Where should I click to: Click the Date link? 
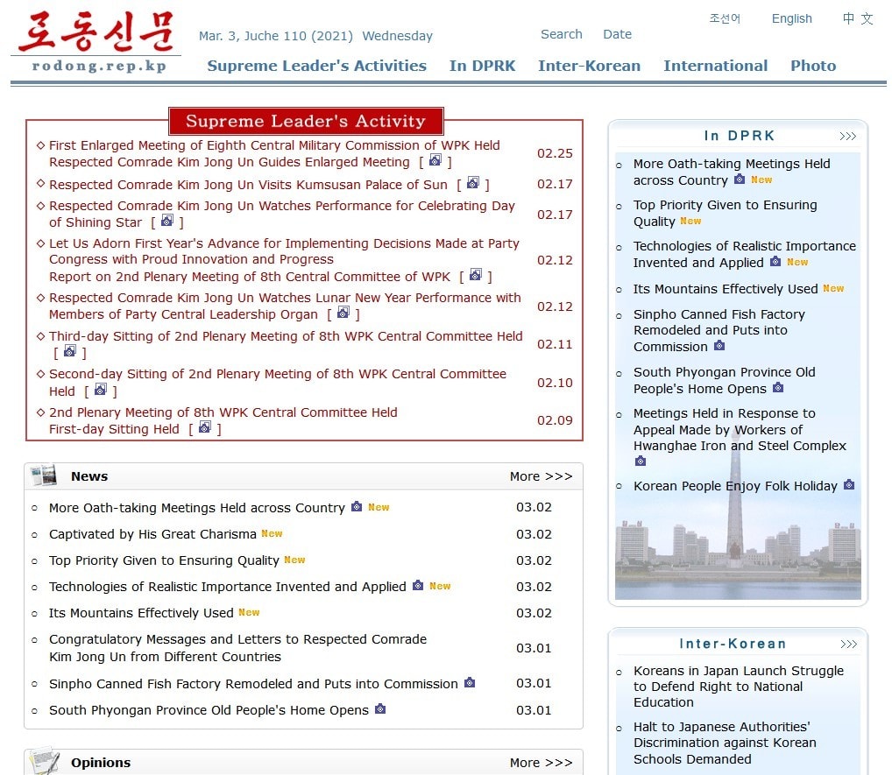point(617,34)
